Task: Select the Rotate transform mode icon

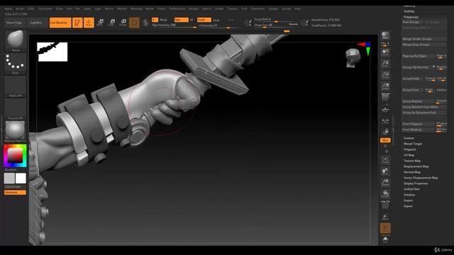Action: point(123,23)
